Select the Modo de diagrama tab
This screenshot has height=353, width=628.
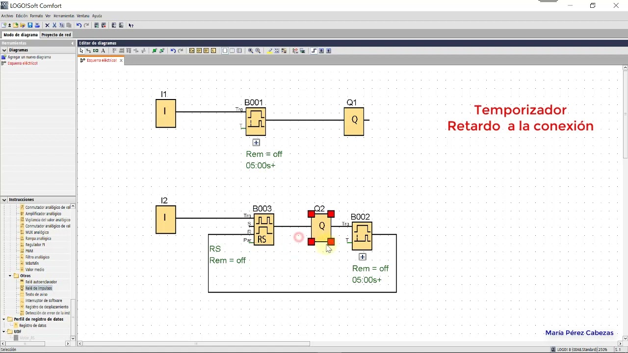(x=21, y=35)
